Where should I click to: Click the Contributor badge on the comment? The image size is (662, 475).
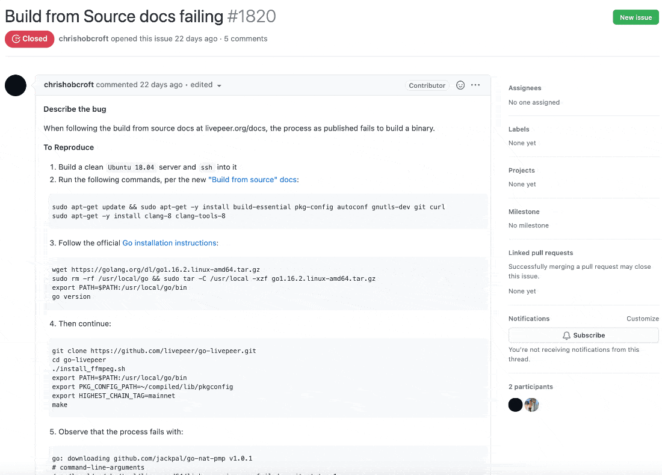point(427,85)
